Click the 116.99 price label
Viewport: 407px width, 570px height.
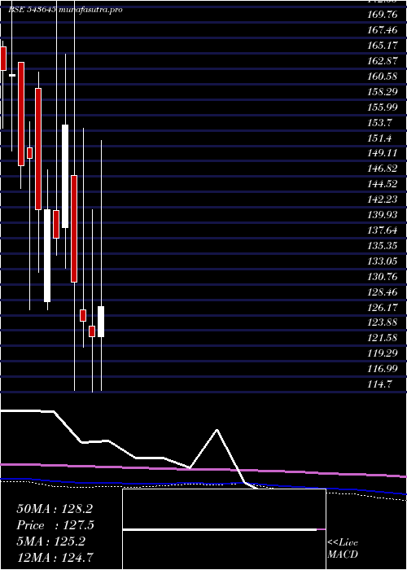(383, 369)
